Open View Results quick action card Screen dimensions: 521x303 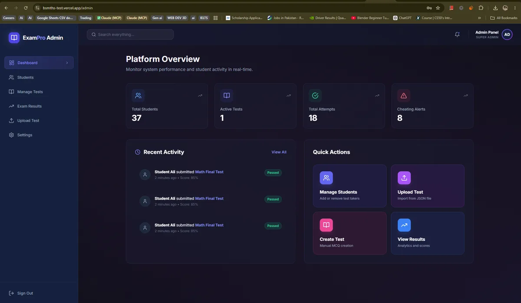[x=428, y=233]
